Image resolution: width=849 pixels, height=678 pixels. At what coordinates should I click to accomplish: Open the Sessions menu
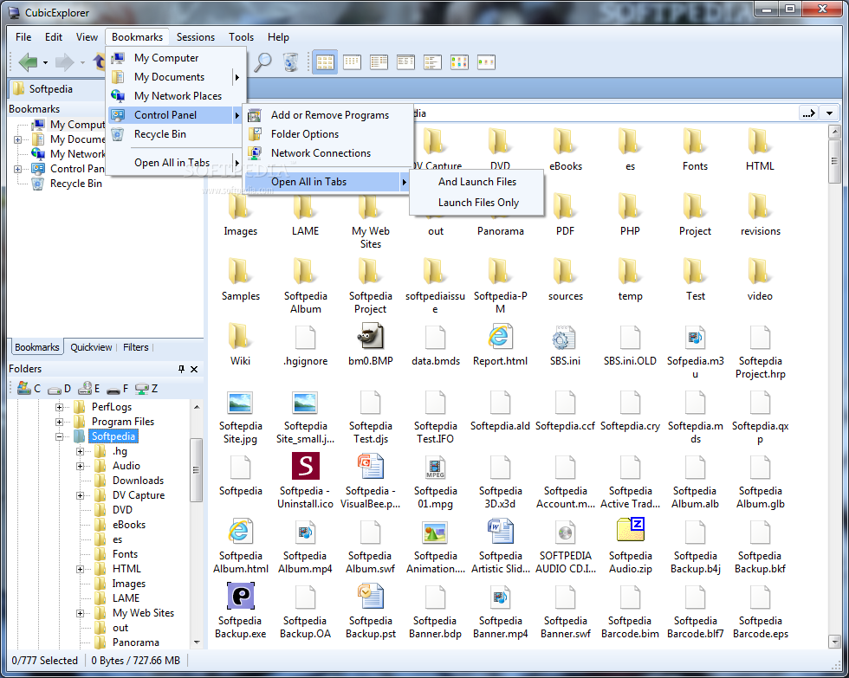196,36
